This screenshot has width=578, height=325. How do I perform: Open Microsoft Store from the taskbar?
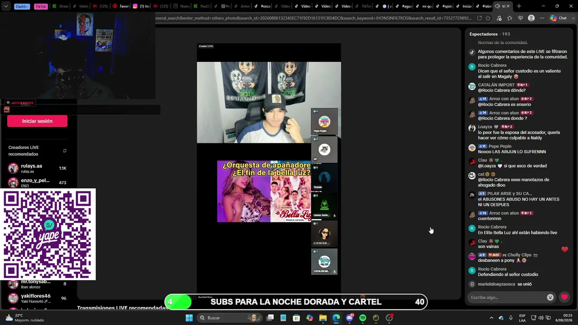(296, 318)
